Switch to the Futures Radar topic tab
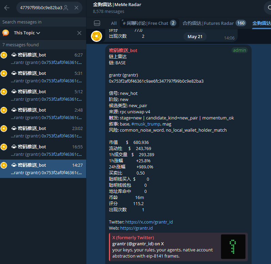Viewport: 271px width, 264px height. click(214, 23)
